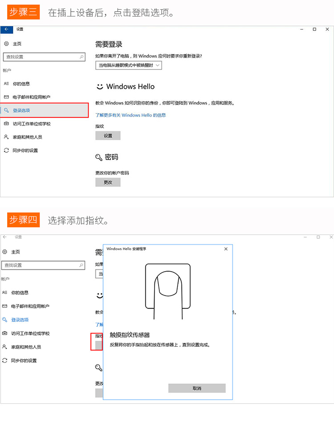The width and height of the screenshot is (334, 422).
Task: Click the 查找设置 search field in upper window
Action: [x=44, y=57]
